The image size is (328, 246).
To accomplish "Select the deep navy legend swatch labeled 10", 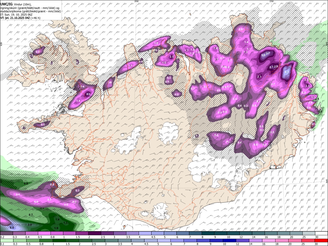I will click(x=229, y=241).
